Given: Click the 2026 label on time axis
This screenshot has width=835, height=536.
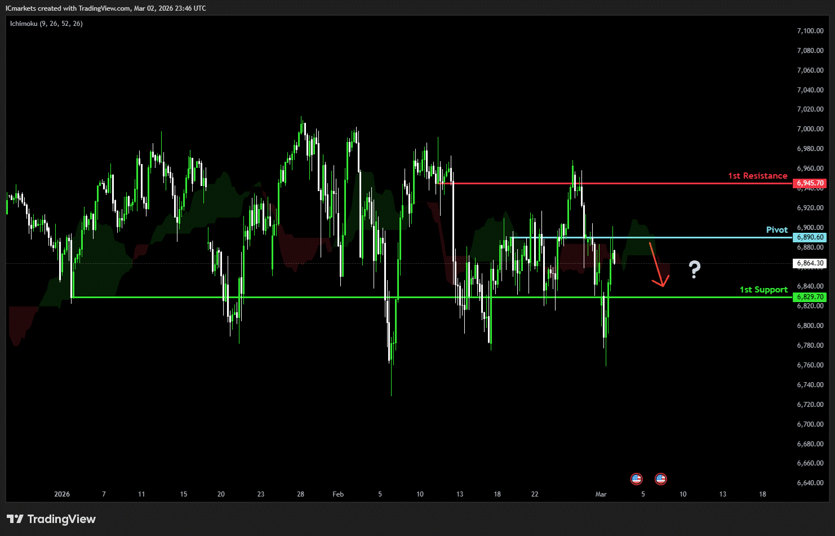Looking at the screenshot, I should point(62,494).
